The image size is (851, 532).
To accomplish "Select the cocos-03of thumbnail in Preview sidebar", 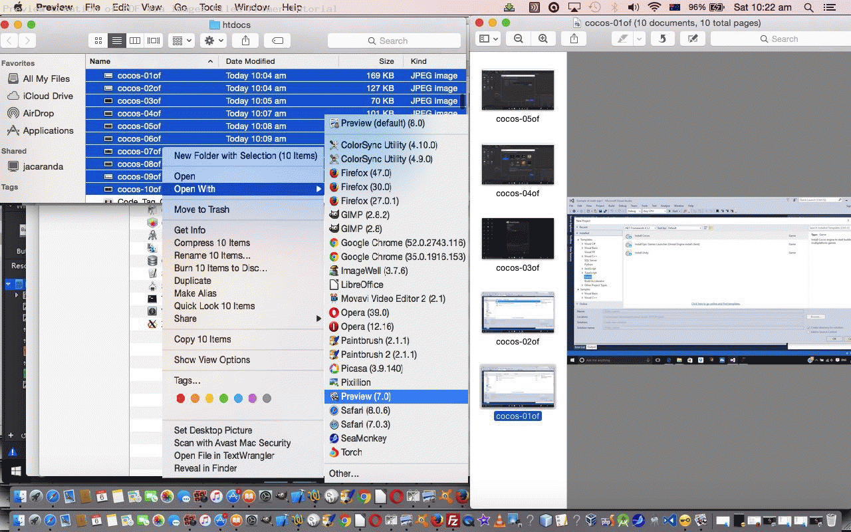I will coord(518,239).
